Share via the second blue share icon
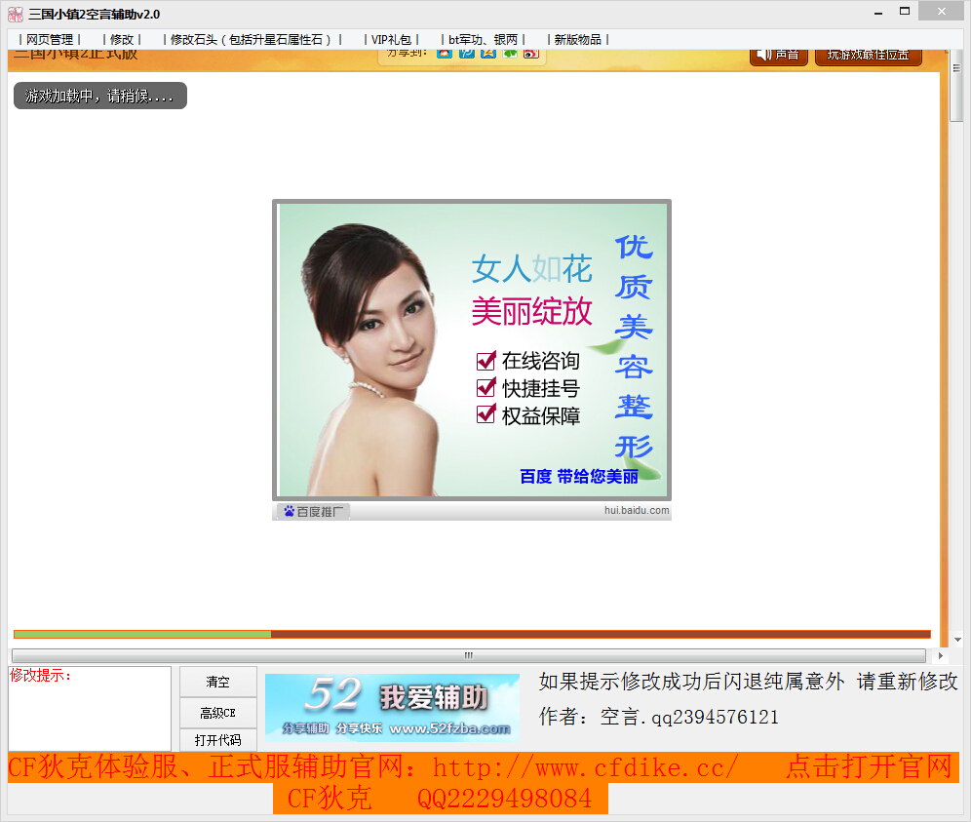 tap(467, 54)
